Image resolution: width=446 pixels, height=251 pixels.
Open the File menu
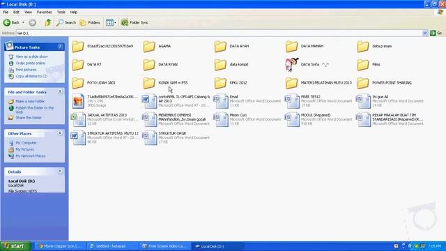[6, 13]
